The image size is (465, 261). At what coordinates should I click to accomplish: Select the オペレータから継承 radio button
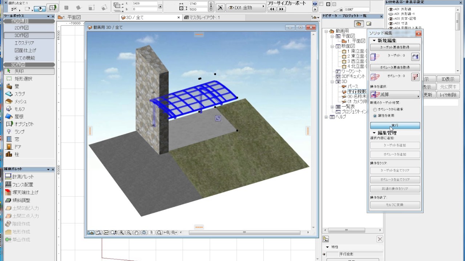375,109
